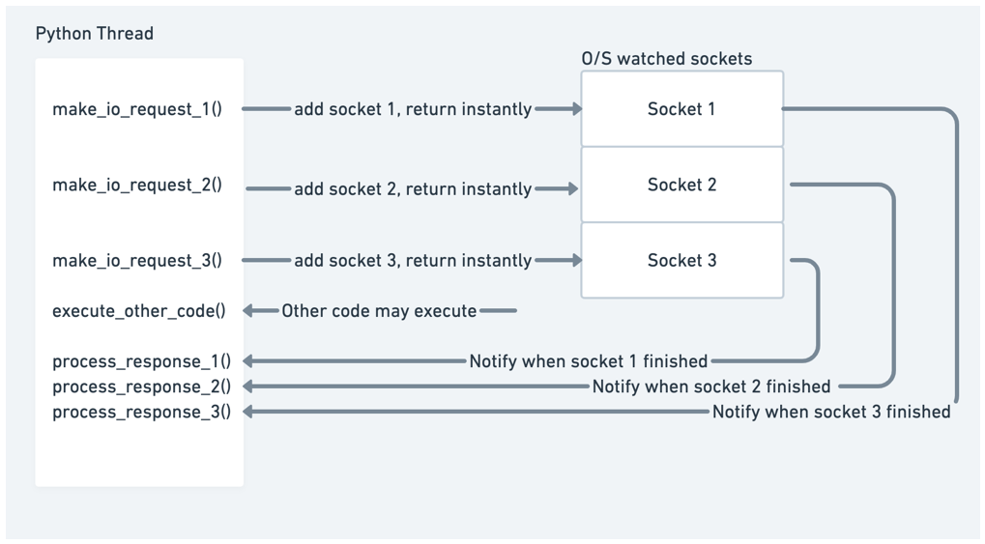Image resolution: width=985 pixels, height=544 pixels.
Task: Click "Notify when socket 2 finished" label
Action: 710,387
